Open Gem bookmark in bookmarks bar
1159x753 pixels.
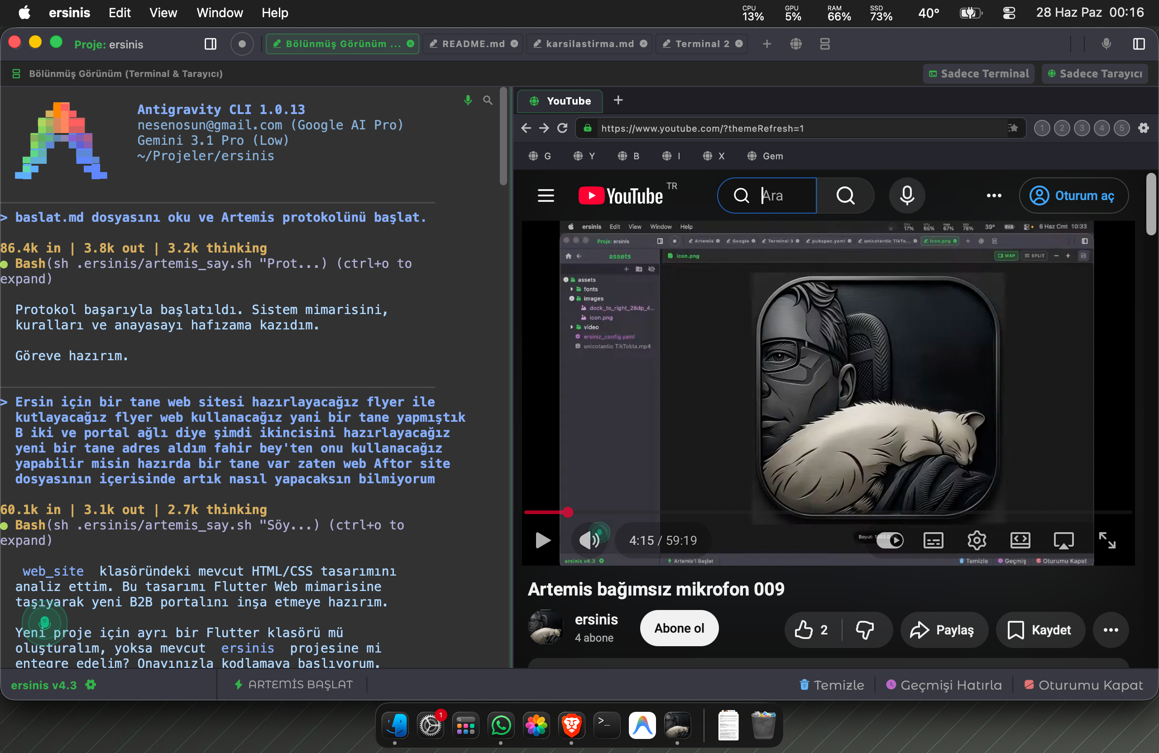765,156
